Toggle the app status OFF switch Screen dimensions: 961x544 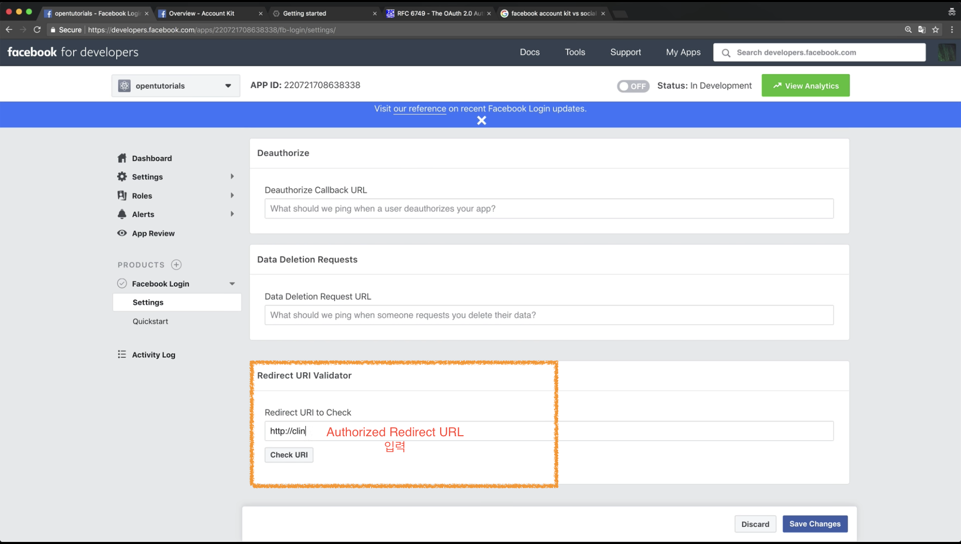click(x=633, y=86)
